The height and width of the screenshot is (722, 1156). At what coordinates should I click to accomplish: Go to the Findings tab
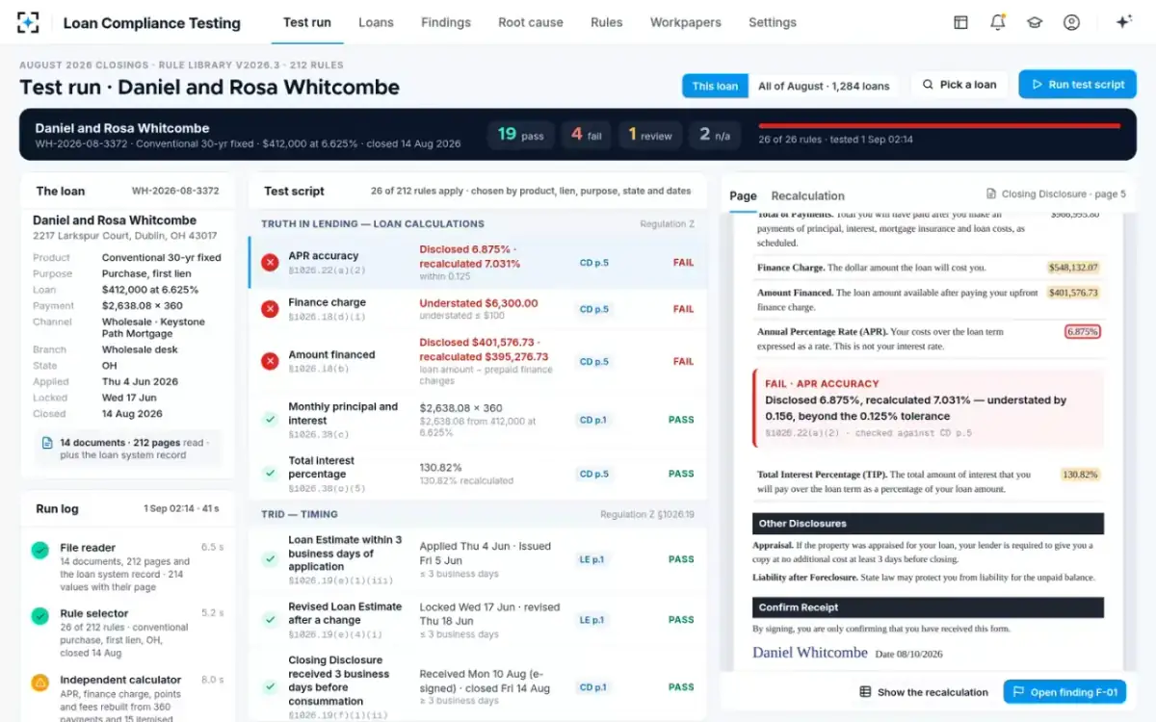446,22
